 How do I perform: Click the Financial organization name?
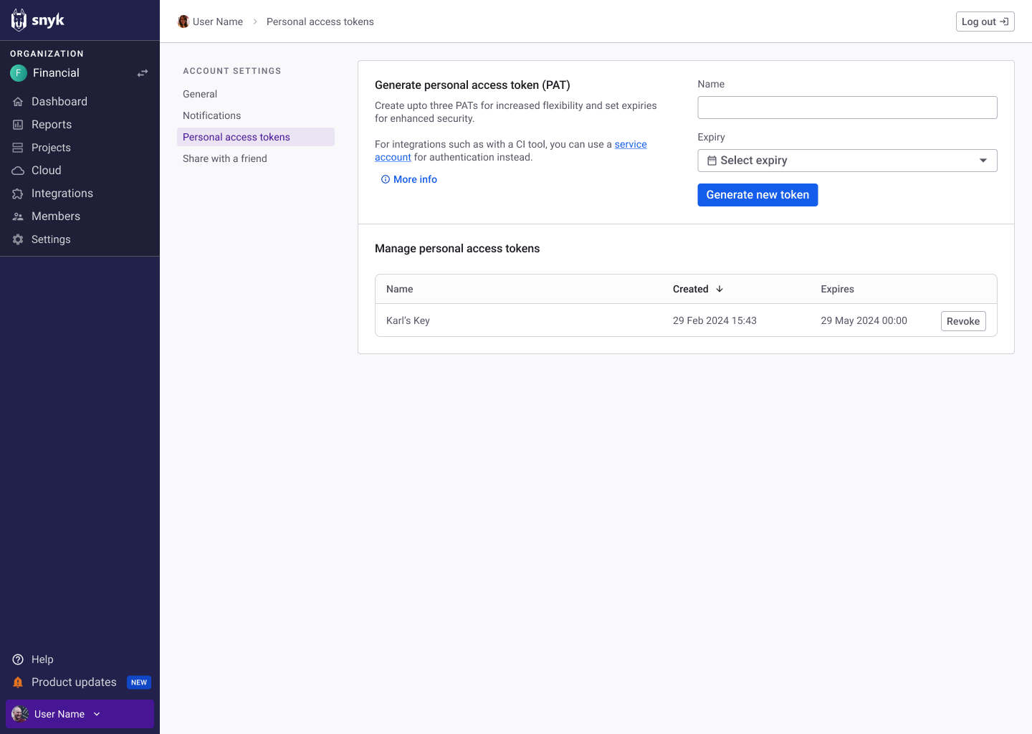(x=56, y=73)
